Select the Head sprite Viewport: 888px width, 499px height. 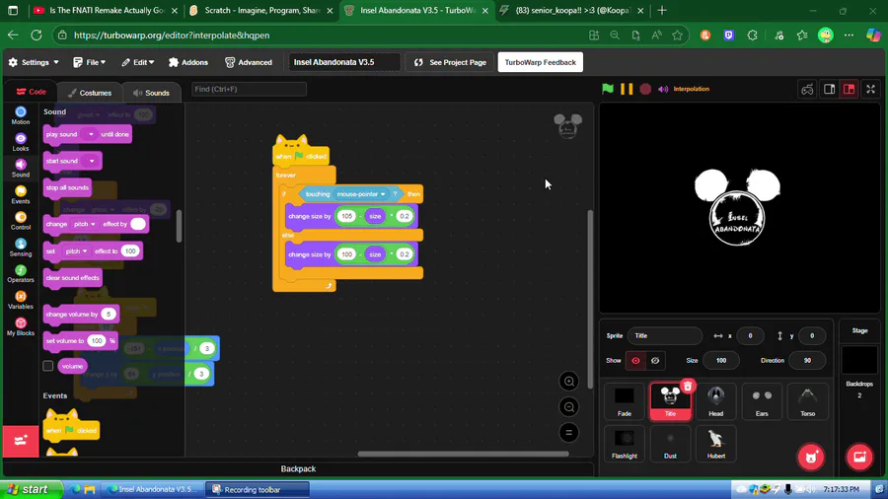coord(716,401)
